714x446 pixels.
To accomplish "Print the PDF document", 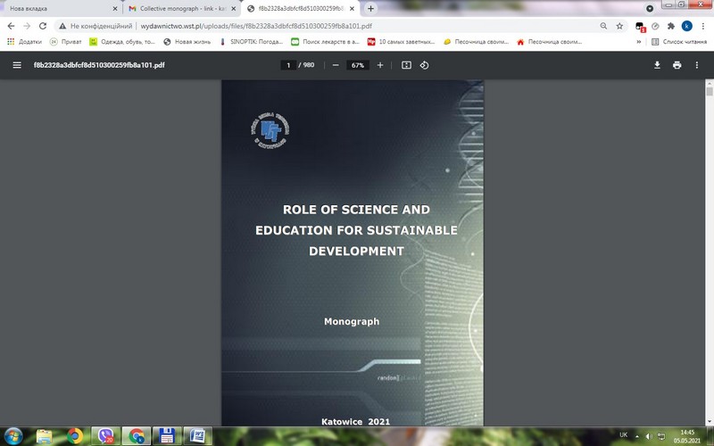I will point(677,65).
